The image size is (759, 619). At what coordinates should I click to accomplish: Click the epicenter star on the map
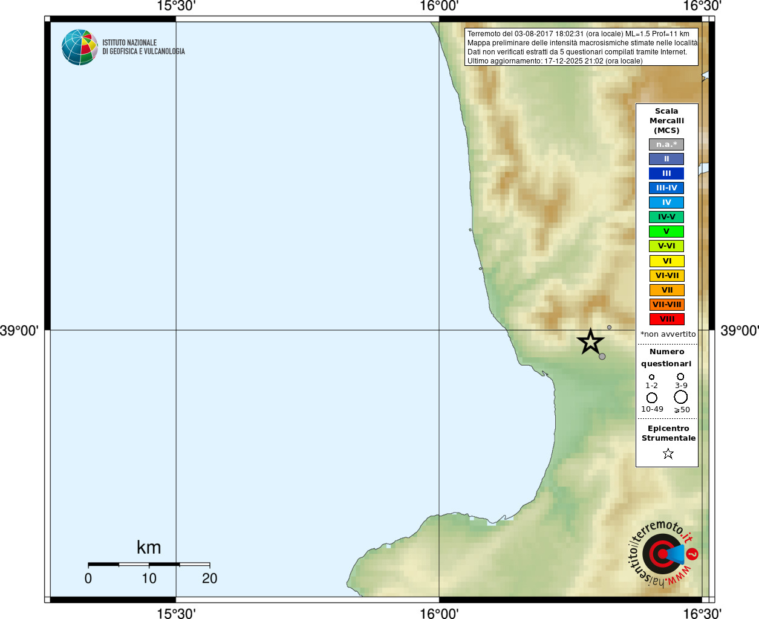(590, 342)
